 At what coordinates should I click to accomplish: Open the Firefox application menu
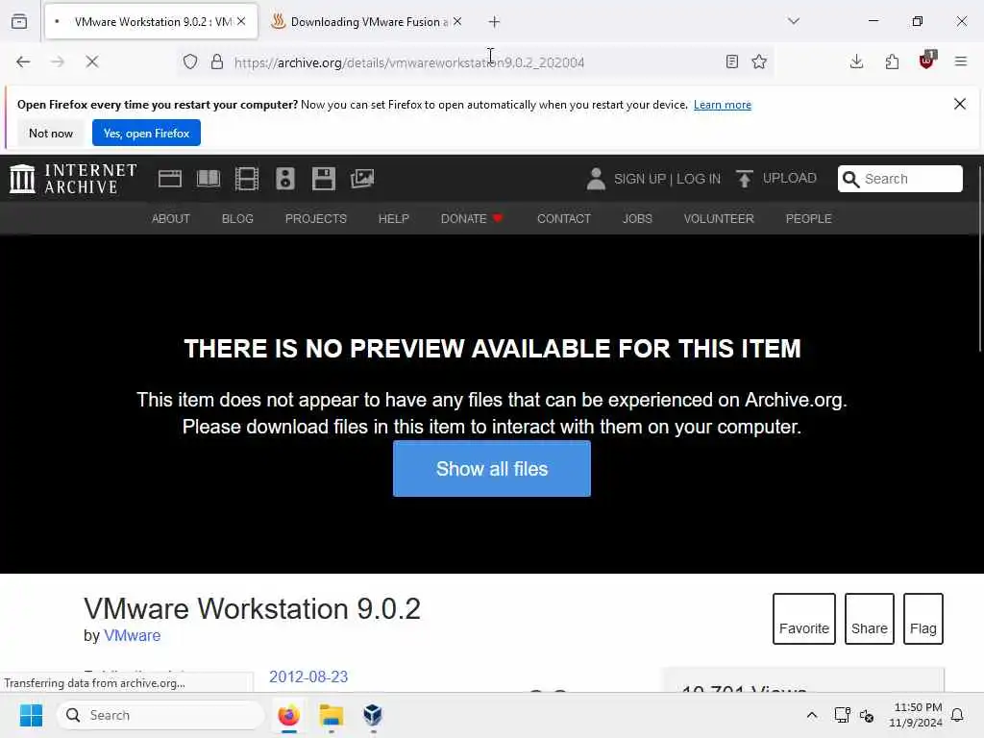tap(961, 61)
